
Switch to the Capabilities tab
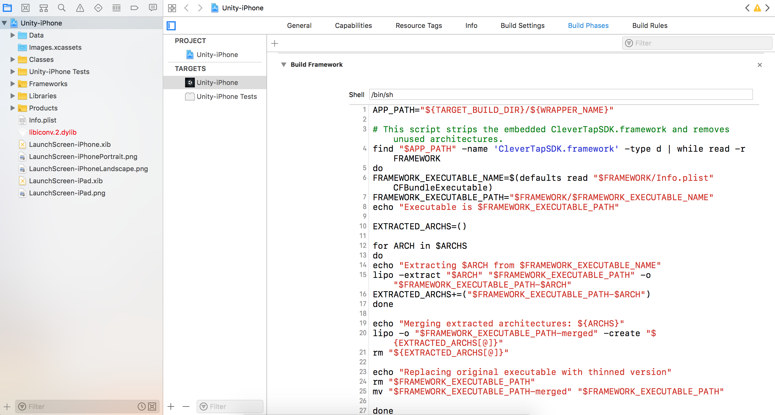[x=354, y=25]
